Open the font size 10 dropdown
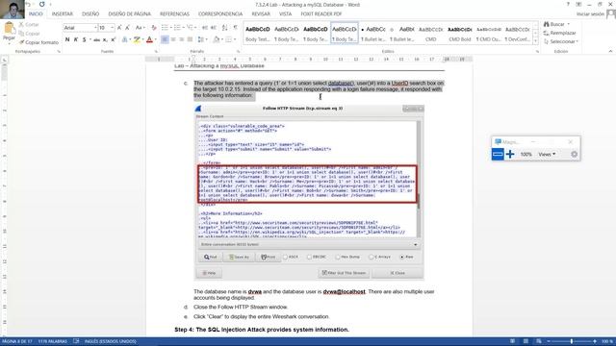The height and width of the screenshot is (346, 616). [112, 28]
